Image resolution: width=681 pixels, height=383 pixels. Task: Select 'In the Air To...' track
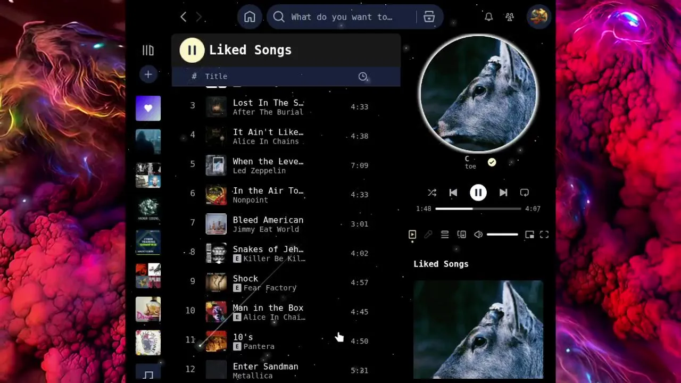point(268,190)
